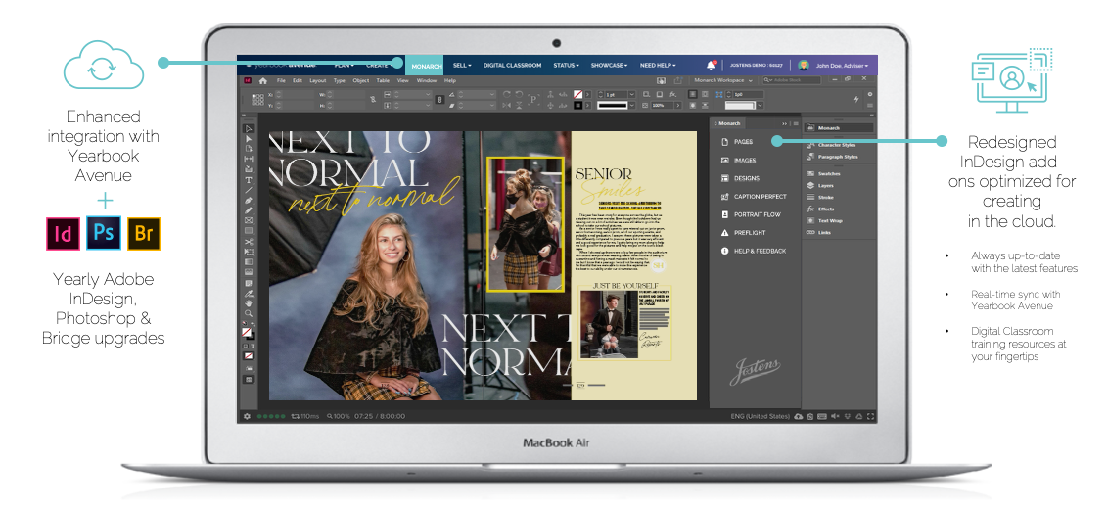Click the InDesign home icon
The image size is (1107, 511).
(263, 80)
